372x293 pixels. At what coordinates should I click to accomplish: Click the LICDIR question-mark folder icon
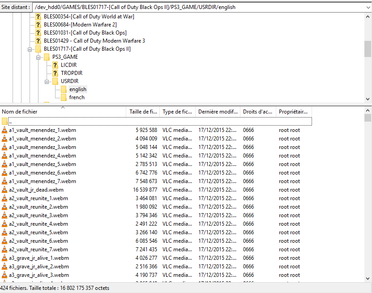55,65
